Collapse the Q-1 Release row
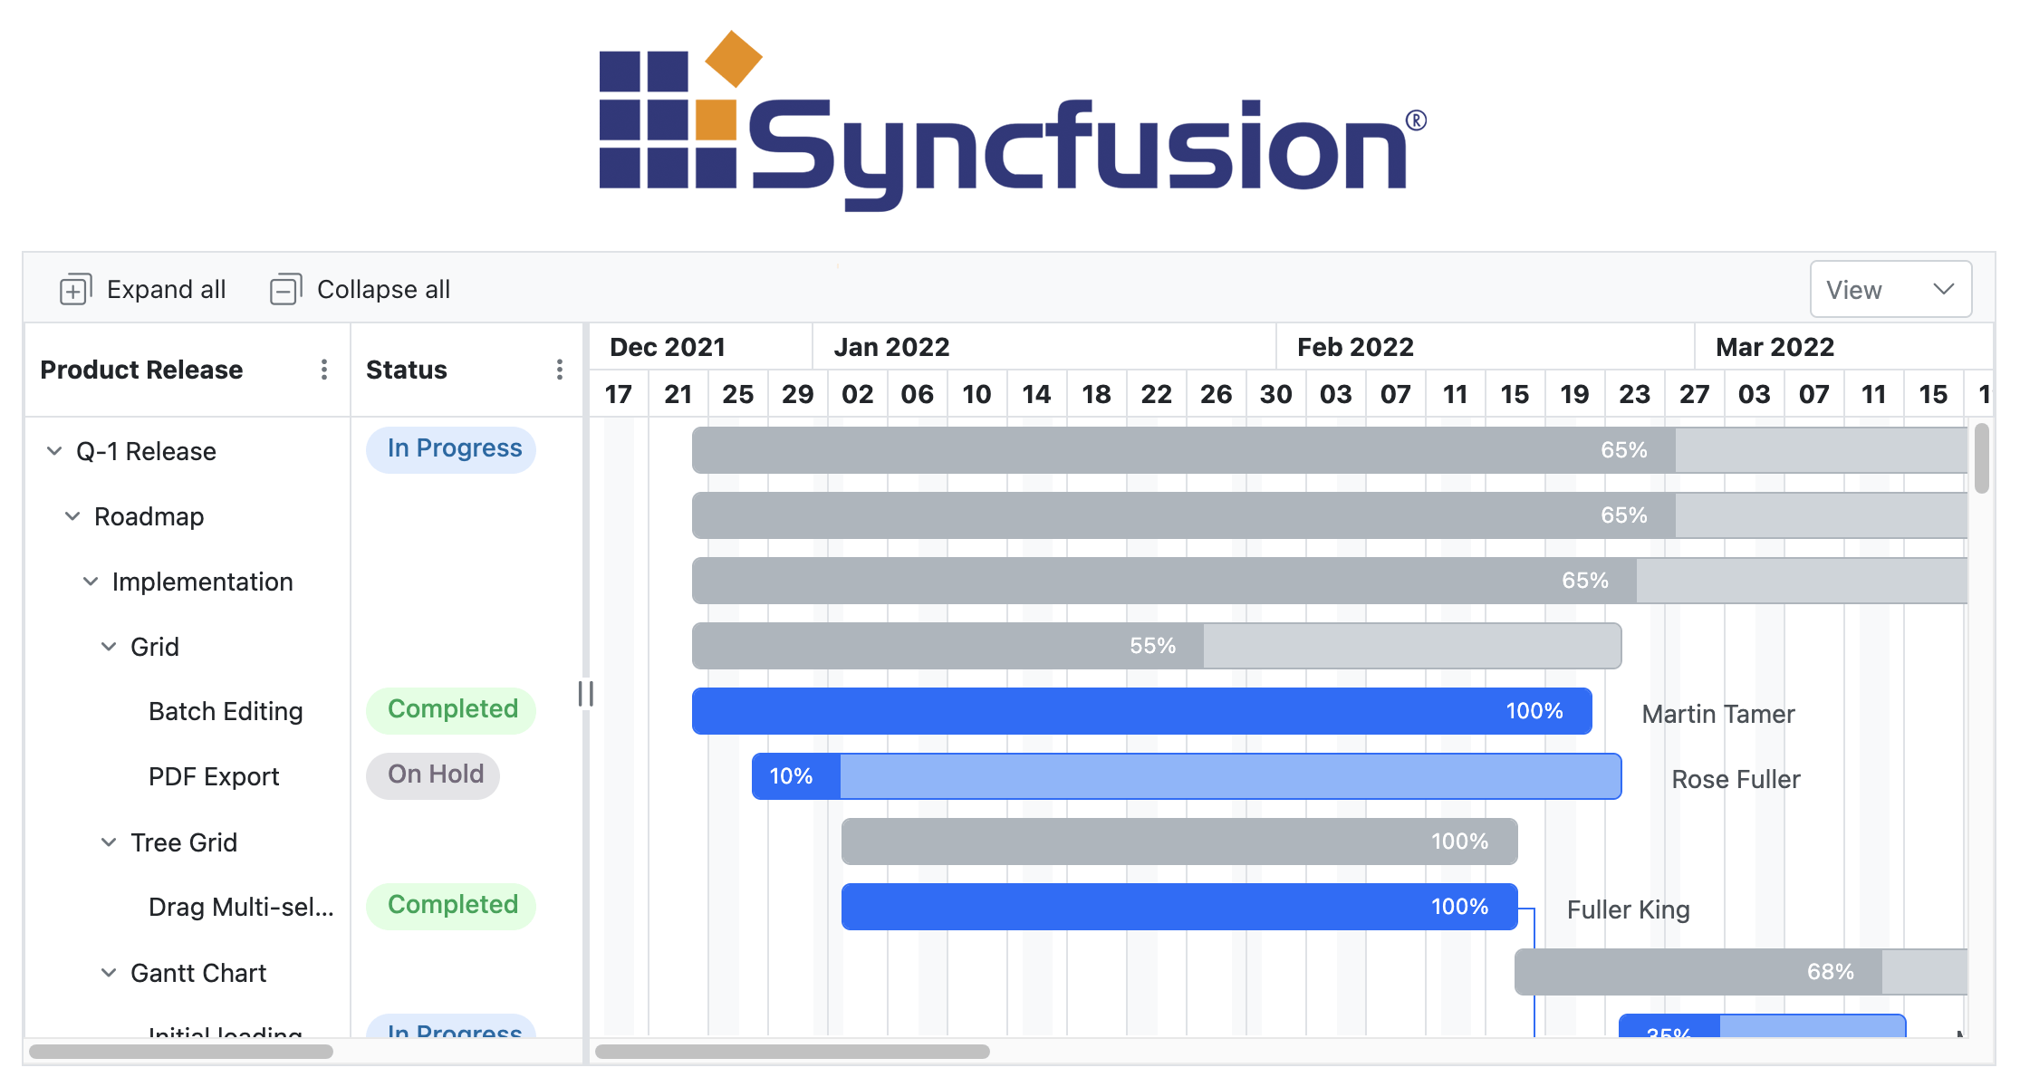This screenshot has width=2020, height=1087. pos(54,450)
